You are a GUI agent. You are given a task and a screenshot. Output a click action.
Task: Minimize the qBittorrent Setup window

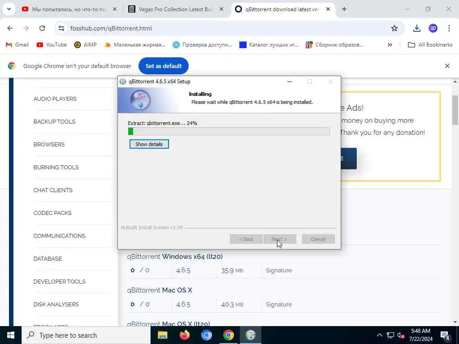tap(290, 82)
